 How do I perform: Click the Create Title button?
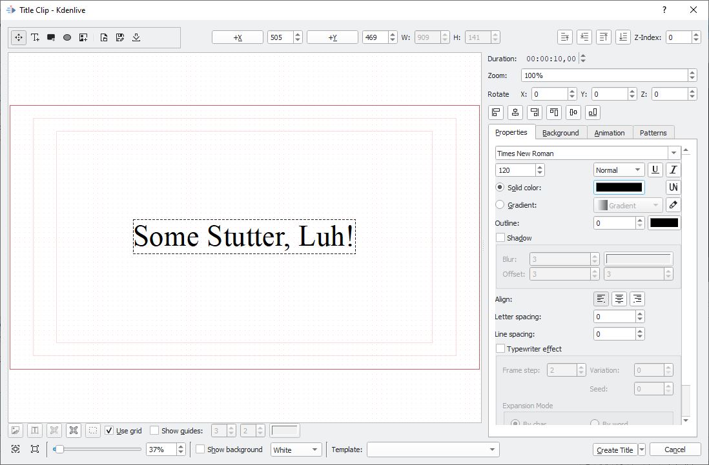615,450
